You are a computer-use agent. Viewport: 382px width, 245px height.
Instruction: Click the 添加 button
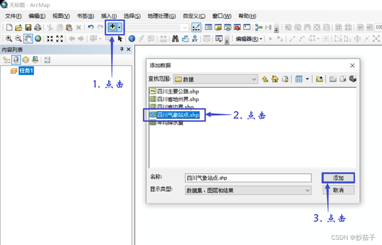338,178
